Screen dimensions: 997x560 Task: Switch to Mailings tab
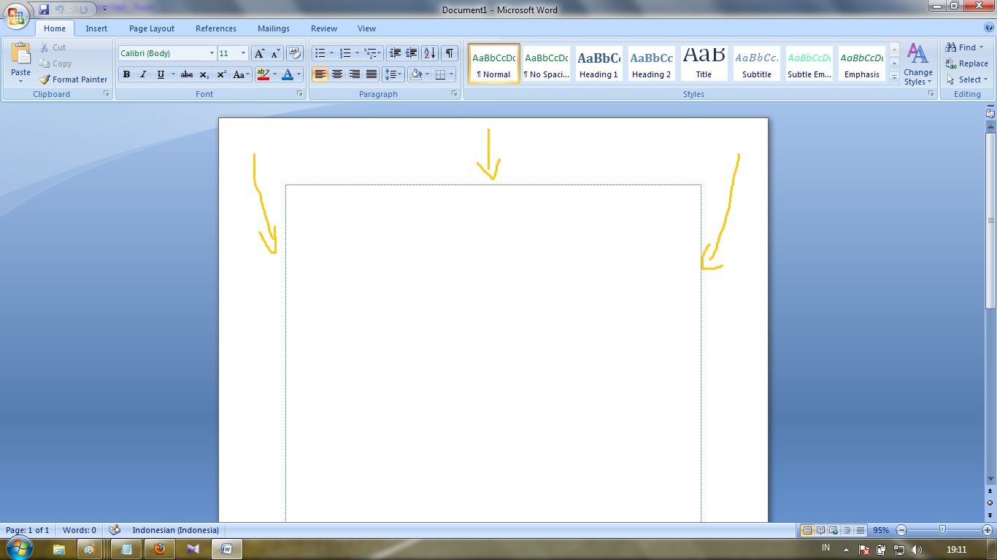274,28
